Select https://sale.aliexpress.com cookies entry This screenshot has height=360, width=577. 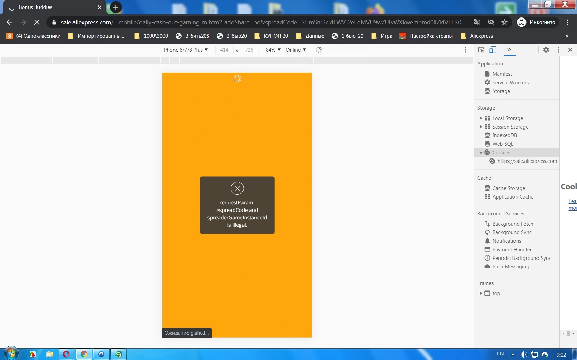click(x=523, y=161)
